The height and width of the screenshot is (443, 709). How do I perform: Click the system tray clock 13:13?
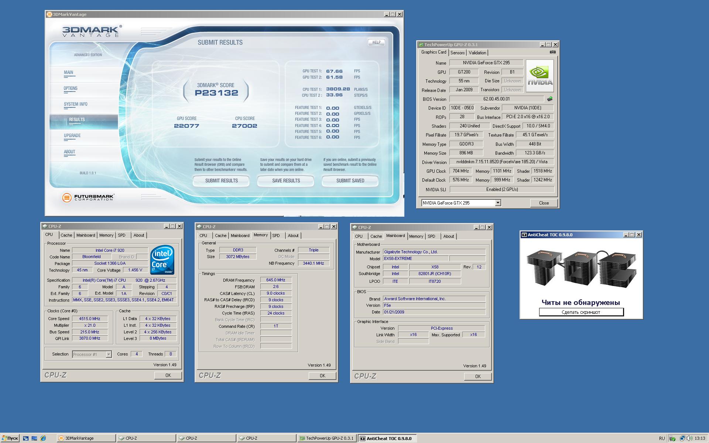coord(700,439)
